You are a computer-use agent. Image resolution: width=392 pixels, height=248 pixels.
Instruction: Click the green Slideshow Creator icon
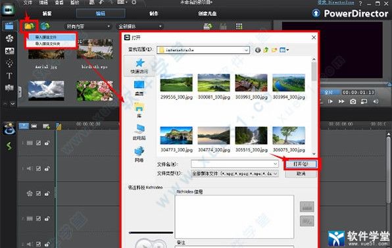(9, 146)
